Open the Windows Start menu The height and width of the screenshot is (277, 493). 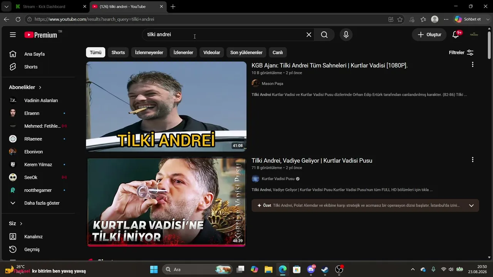pos(154,269)
